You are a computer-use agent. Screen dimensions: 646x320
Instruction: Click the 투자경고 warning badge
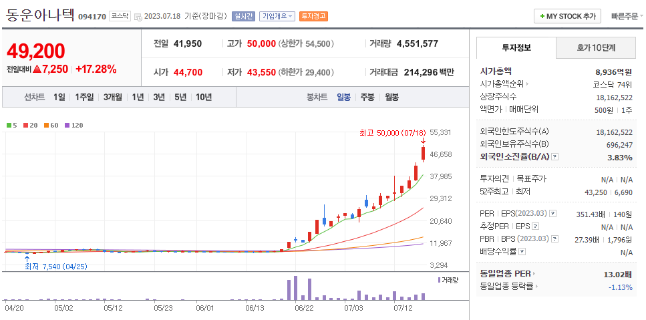pos(313,17)
